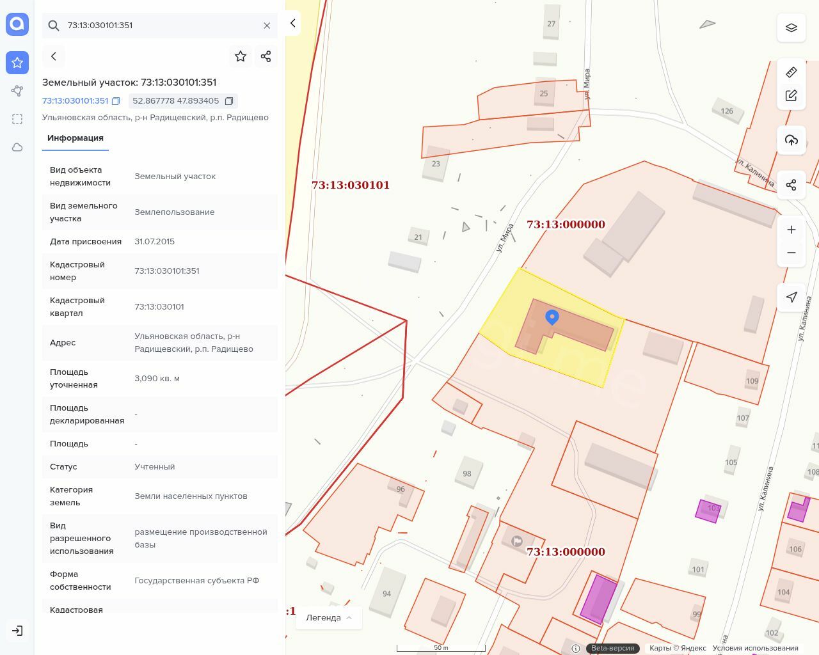Clear the search field with X
This screenshot has width=819, height=655.
[267, 26]
